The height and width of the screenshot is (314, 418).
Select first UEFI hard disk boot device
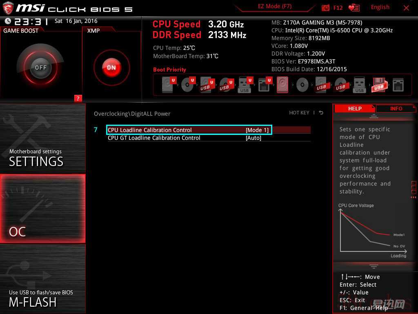[169, 85]
